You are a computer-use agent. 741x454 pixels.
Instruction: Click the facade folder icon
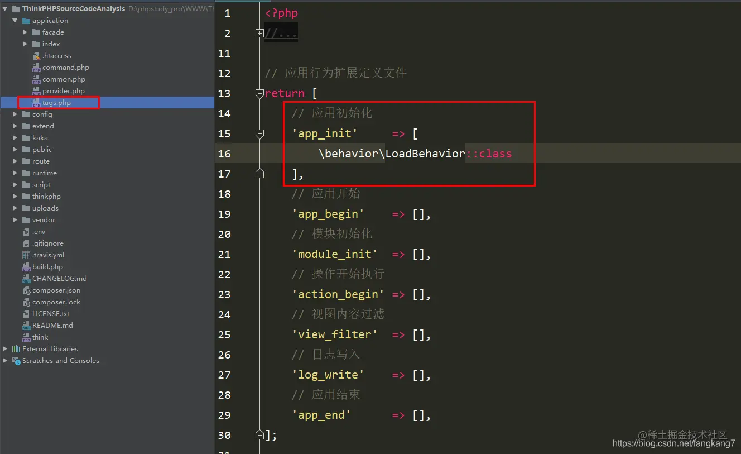click(36, 32)
